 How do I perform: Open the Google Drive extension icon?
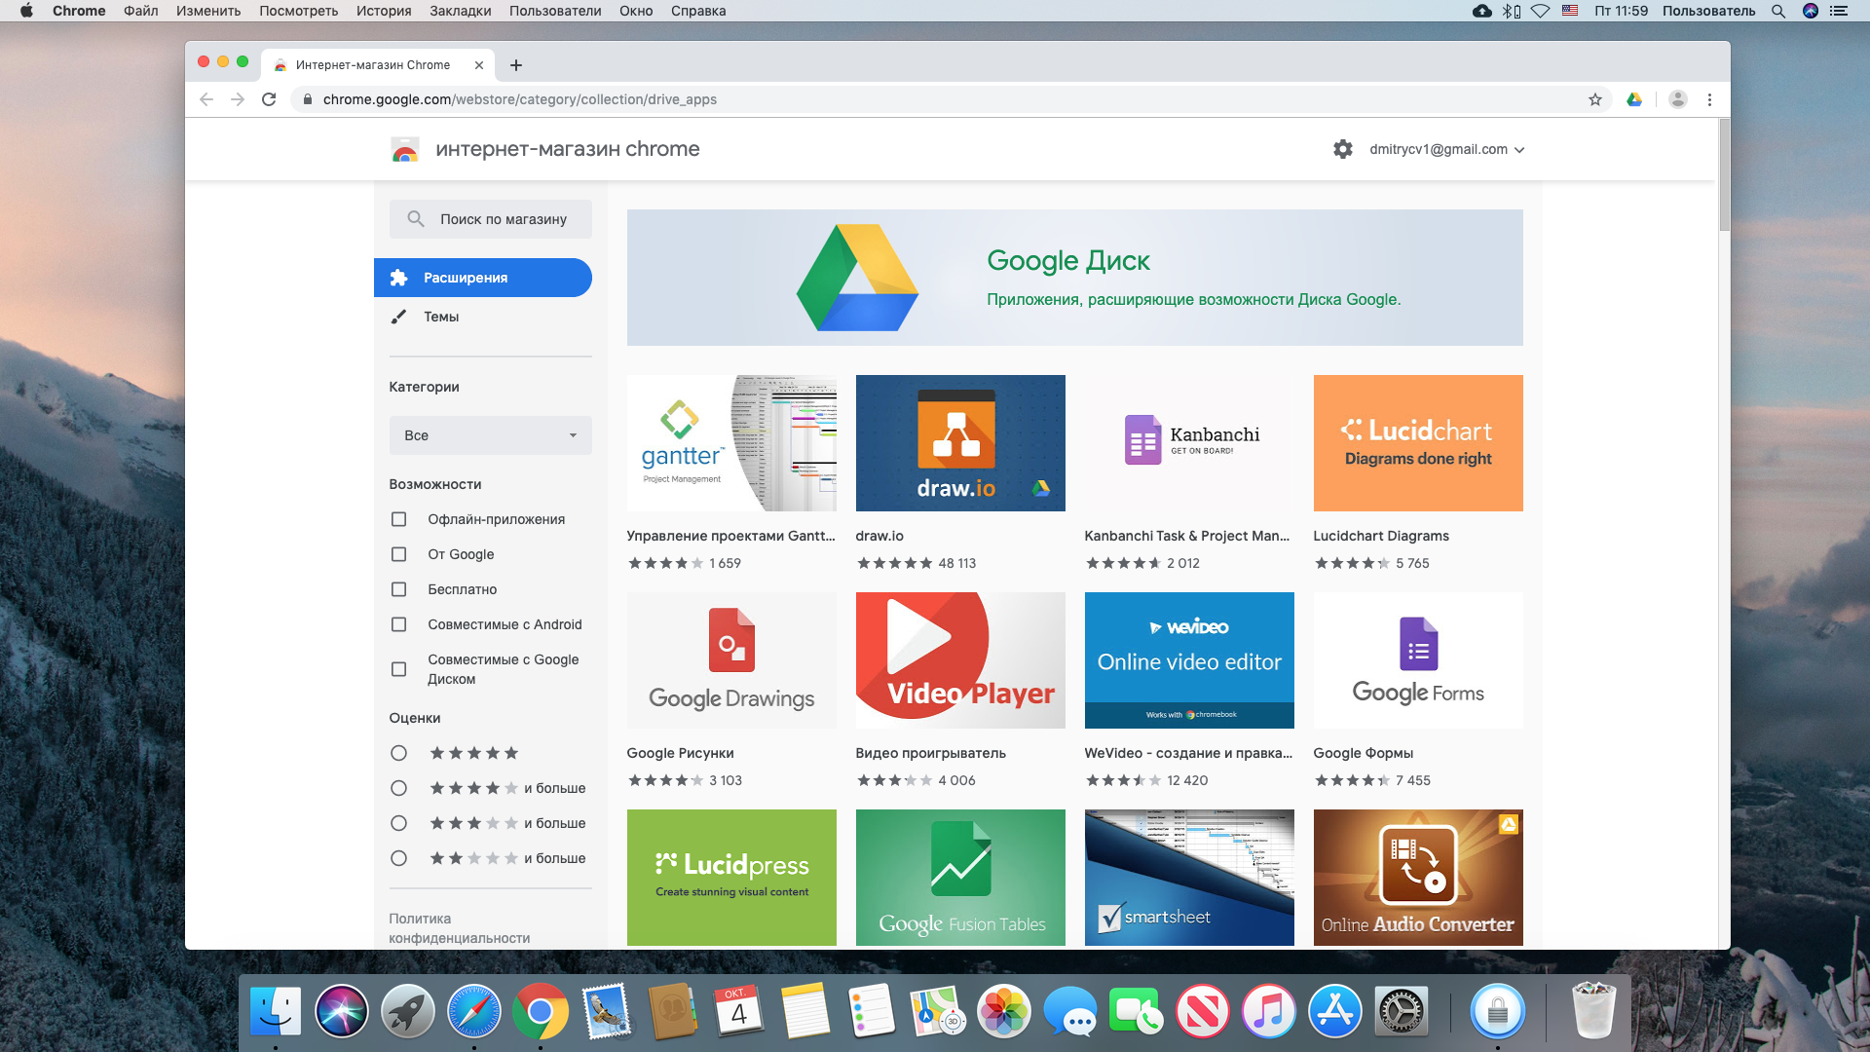click(1634, 99)
